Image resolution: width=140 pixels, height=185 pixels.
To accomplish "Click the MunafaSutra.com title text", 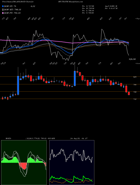I will click(76, 2).
